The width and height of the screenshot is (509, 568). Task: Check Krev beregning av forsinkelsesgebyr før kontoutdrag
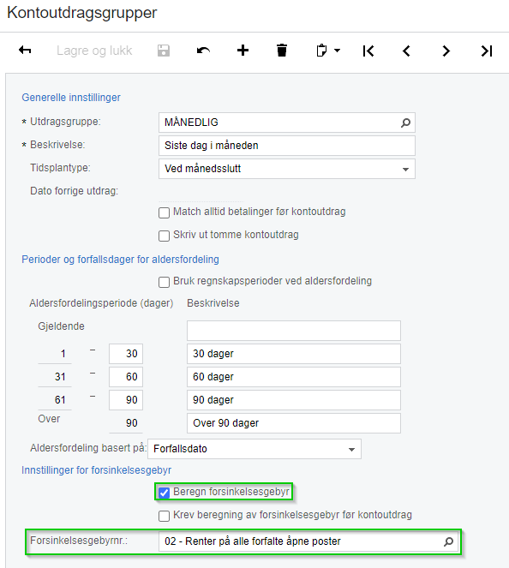coord(165,517)
